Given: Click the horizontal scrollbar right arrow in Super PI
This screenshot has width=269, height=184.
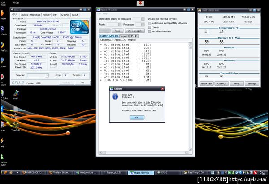Looking at the screenshot, I should (187, 153).
